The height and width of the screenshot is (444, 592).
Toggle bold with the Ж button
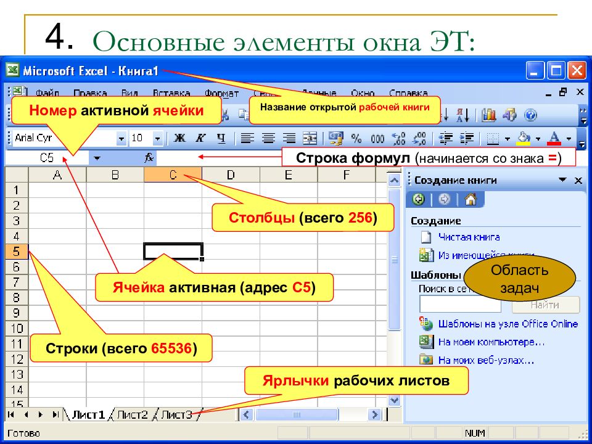pos(179,138)
